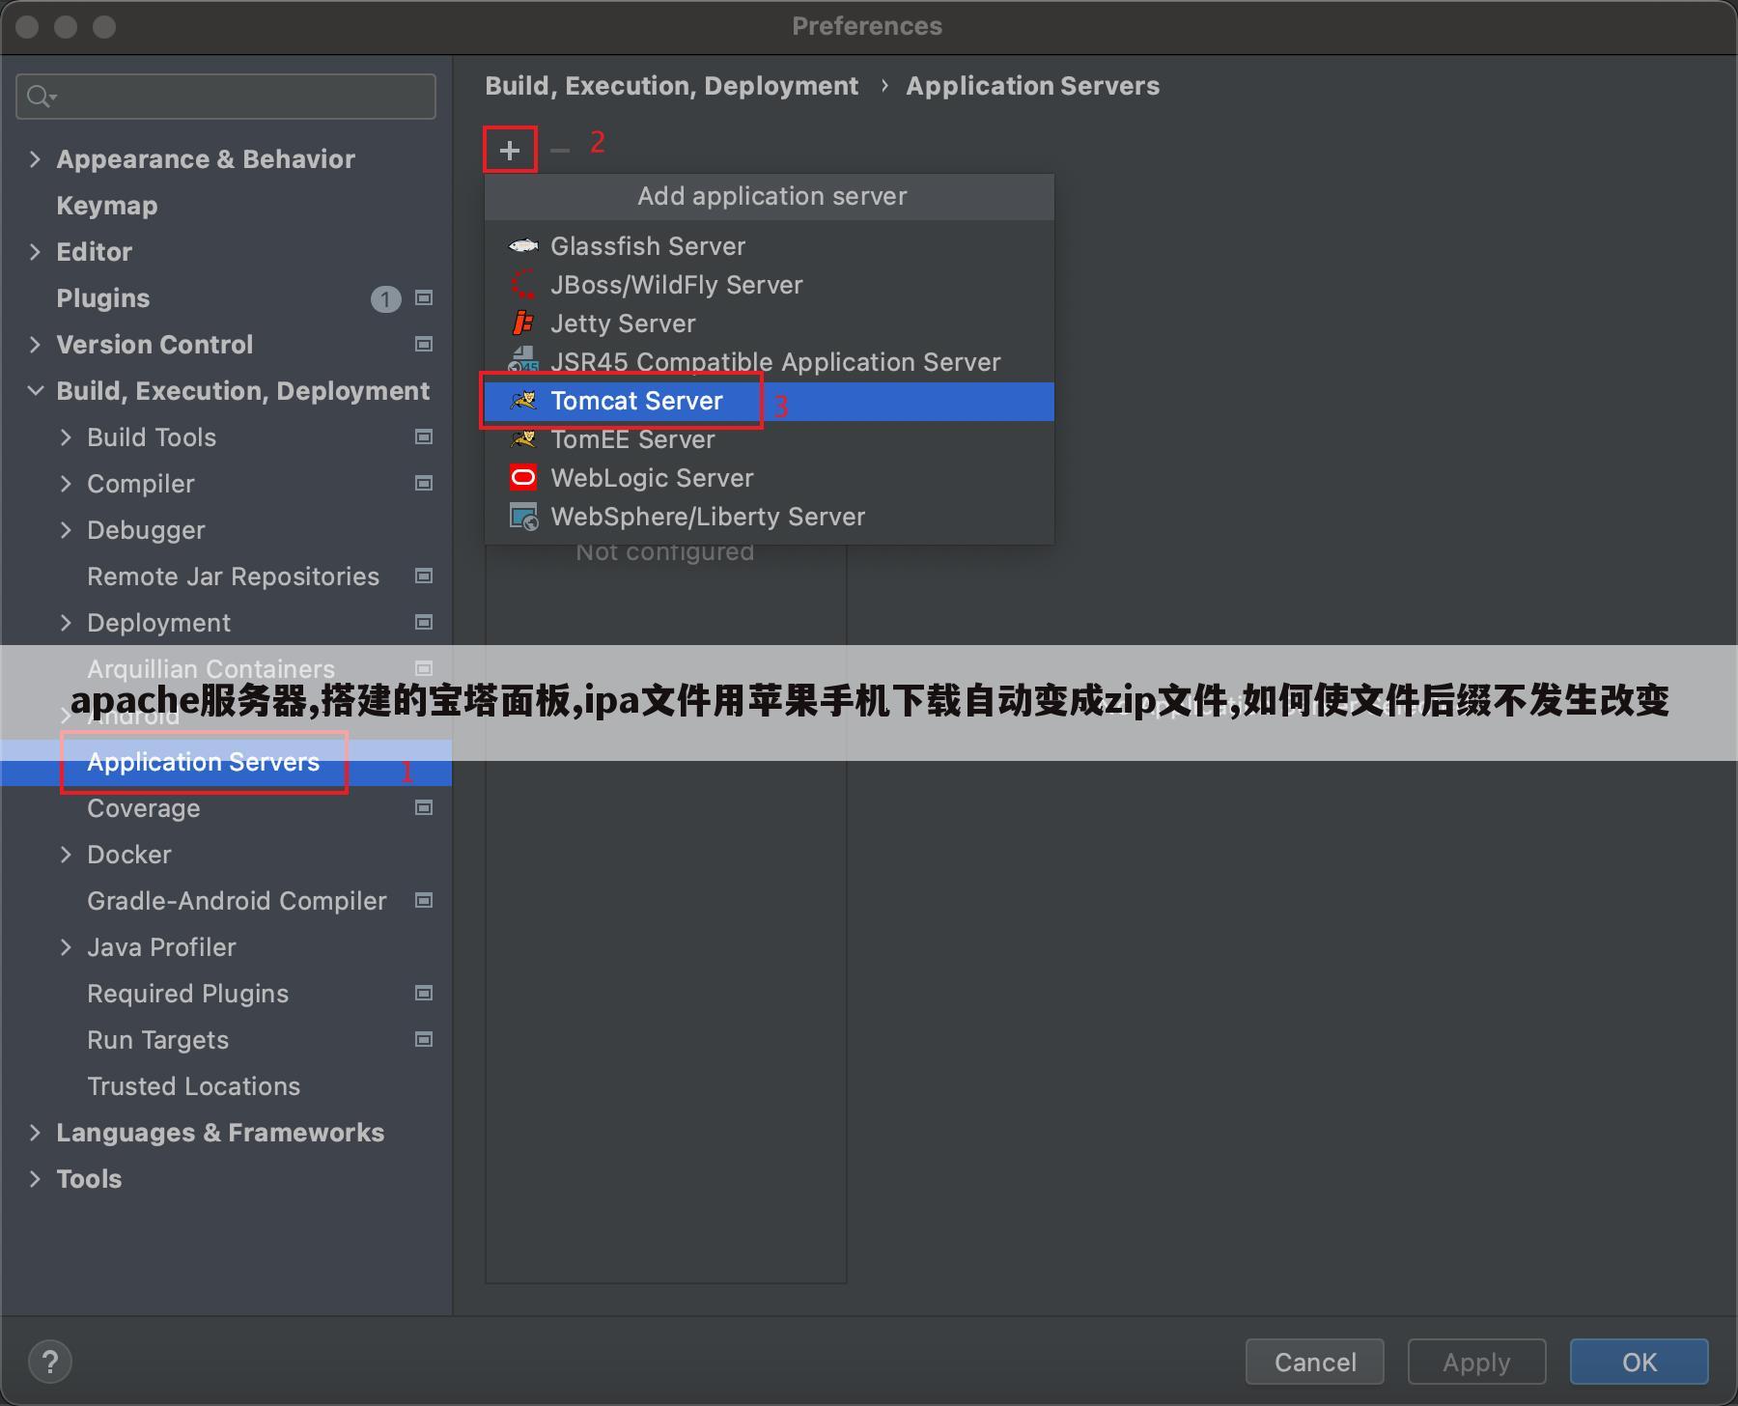Expand the Appearance & Behavior section
The width and height of the screenshot is (1738, 1406).
pos(36,159)
